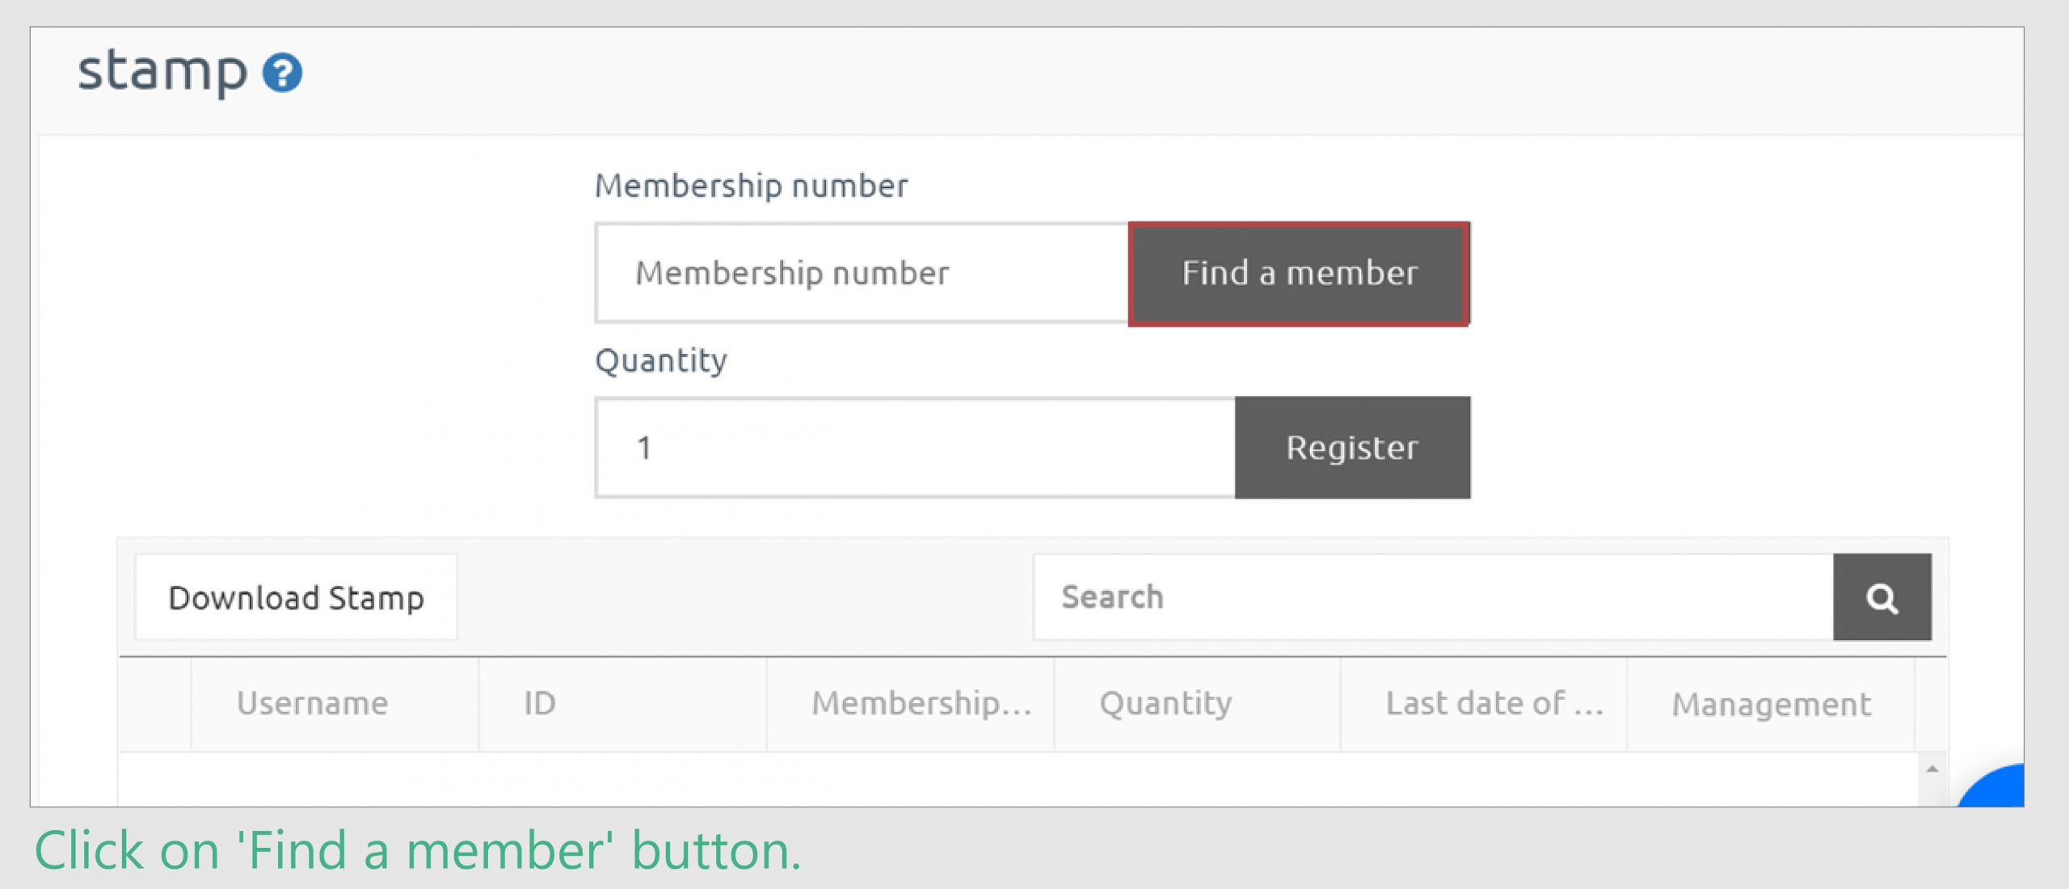Image resolution: width=2069 pixels, height=889 pixels.
Task: Click the 'Find a member' button
Action: pyautogui.click(x=1299, y=273)
